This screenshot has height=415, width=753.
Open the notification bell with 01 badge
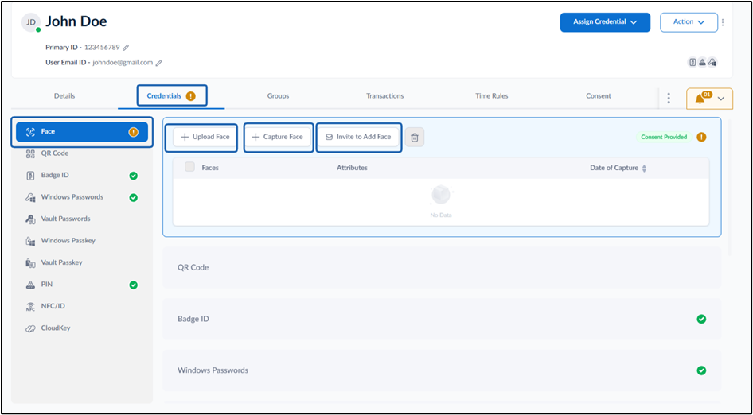(x=701, y=98)
